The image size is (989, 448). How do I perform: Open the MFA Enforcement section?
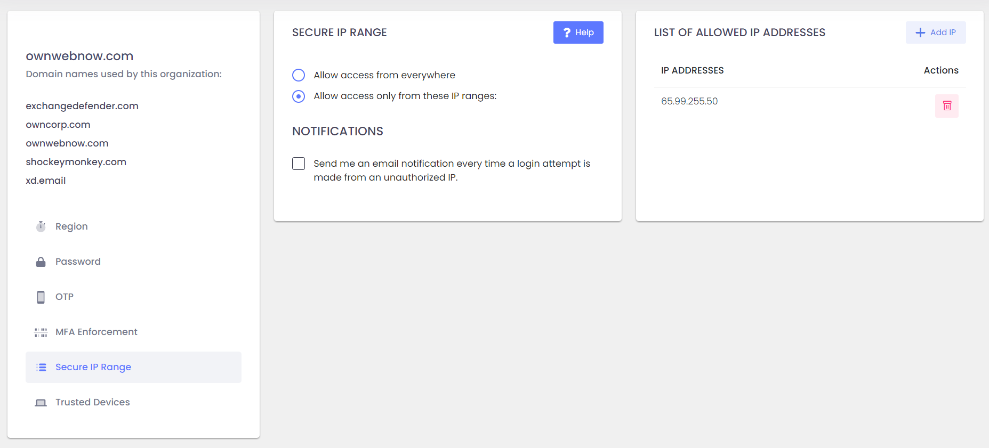click(x=96, y=332)
